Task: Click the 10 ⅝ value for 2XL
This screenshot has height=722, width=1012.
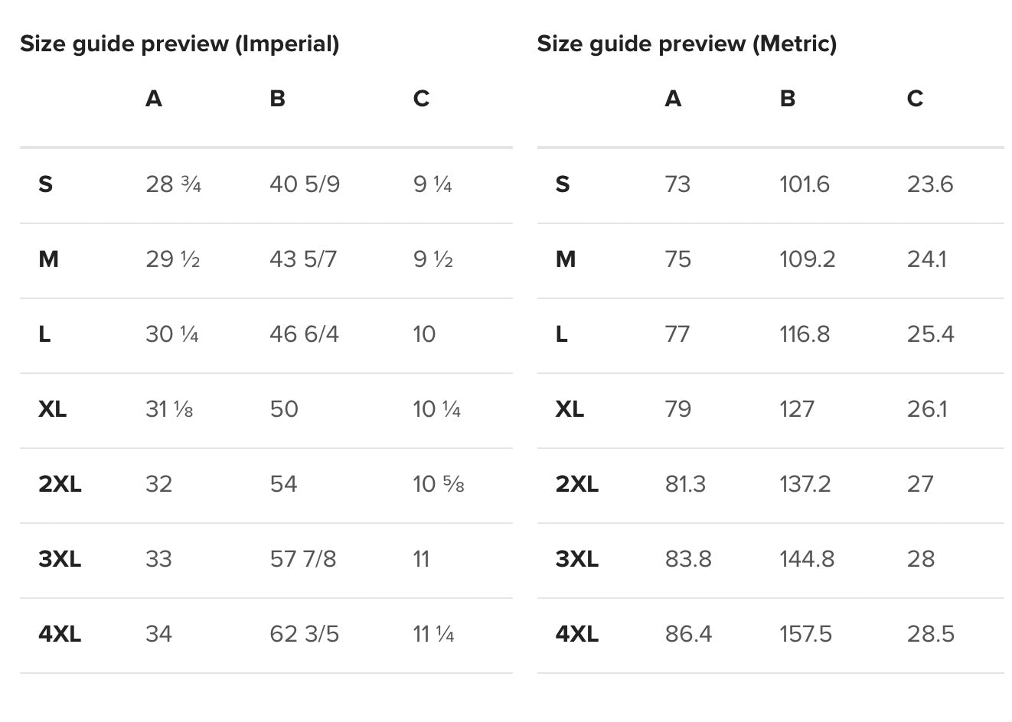Action: (438, 484)
